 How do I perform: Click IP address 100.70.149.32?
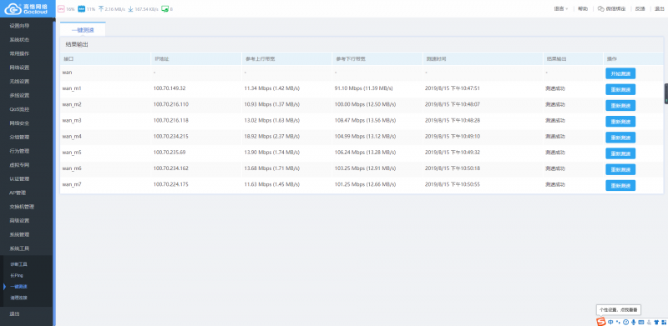pos(170,88)
